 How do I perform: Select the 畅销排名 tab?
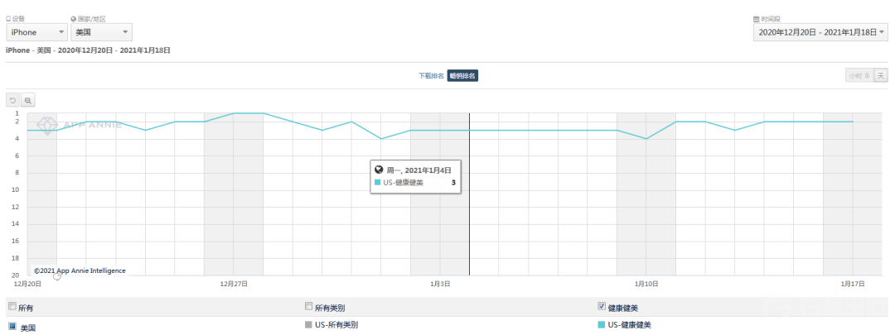tap(462, 76)
